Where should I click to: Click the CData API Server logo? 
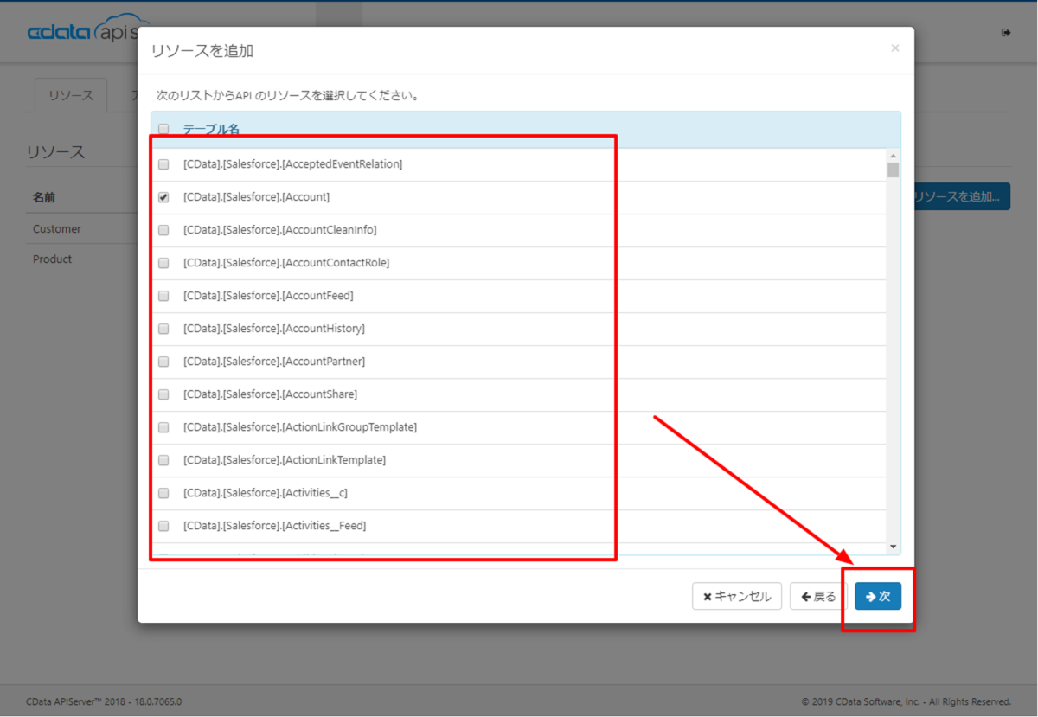pos(82,30)
